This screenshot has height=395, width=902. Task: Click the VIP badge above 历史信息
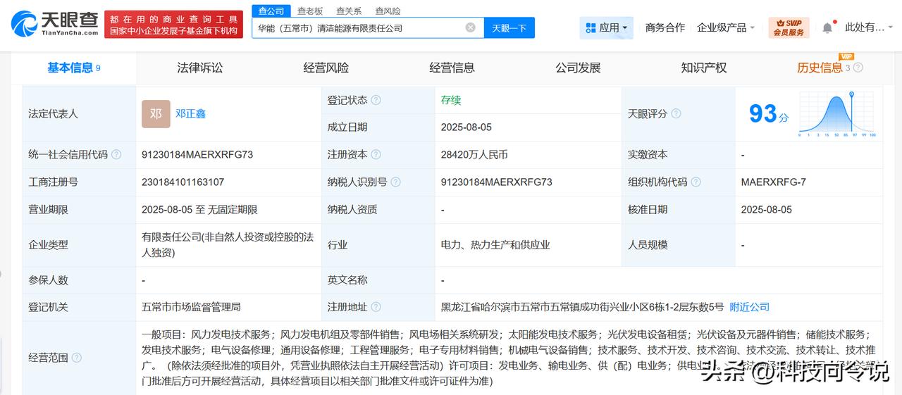[846, 56]
